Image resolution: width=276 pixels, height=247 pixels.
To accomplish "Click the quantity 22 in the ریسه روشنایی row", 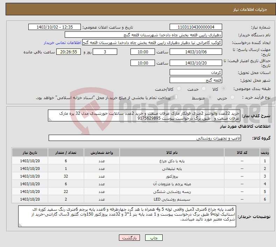I will coord(66,192).
